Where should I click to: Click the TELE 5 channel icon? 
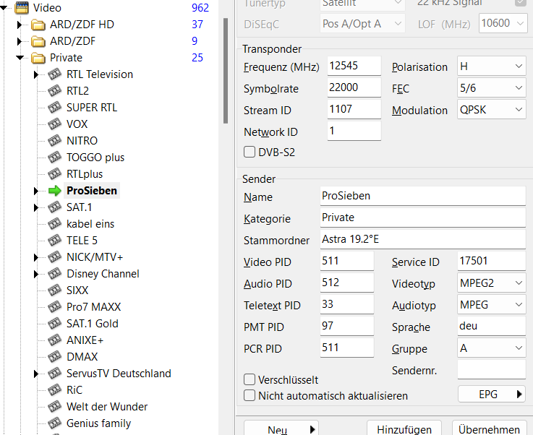(55, 241)
